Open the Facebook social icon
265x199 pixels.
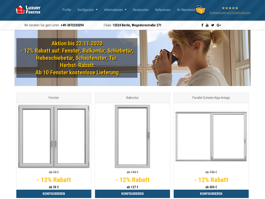[202, 25]
